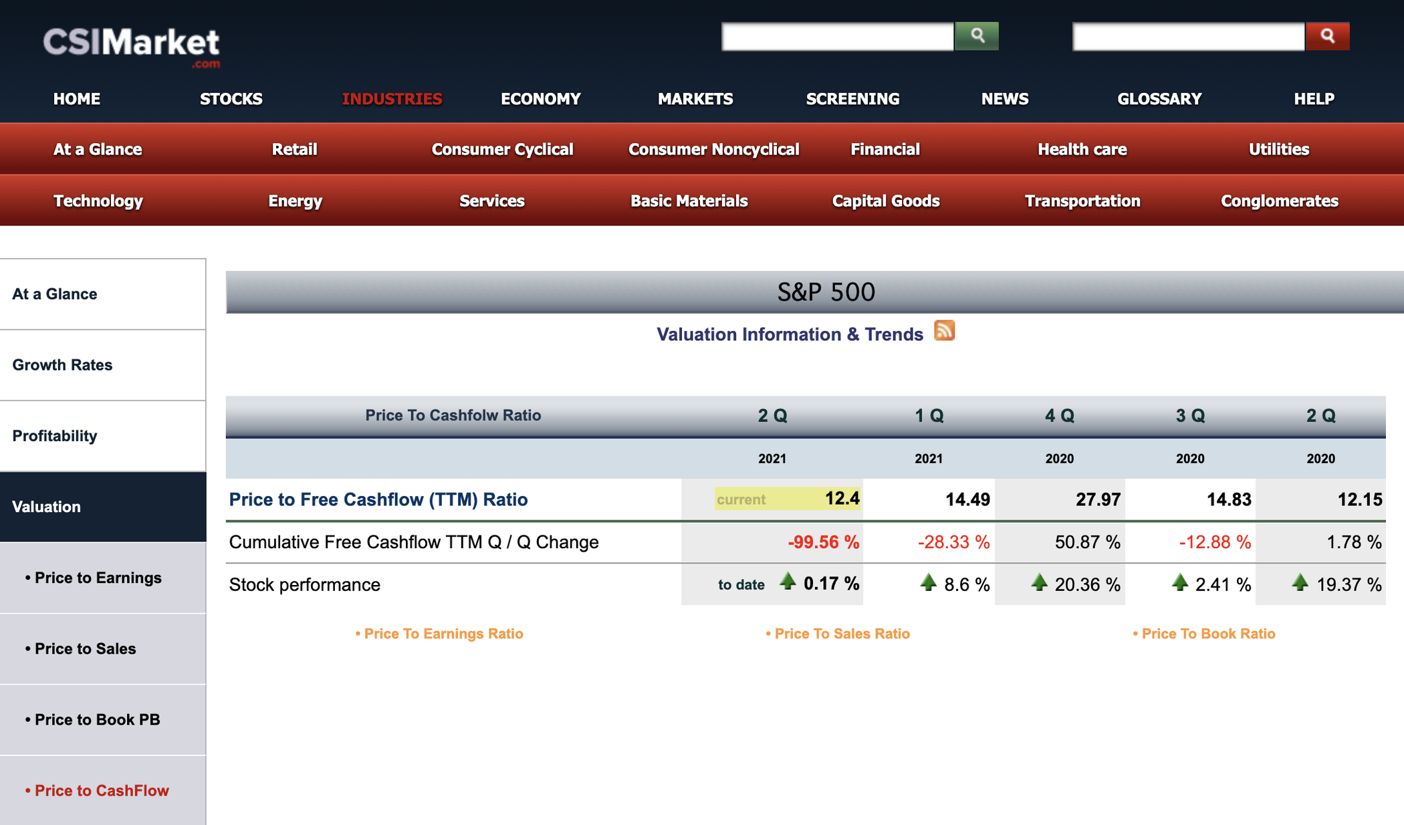Select the Consumer Cyclical tab
Viewport: 1404px width, 825px height.
502,149
